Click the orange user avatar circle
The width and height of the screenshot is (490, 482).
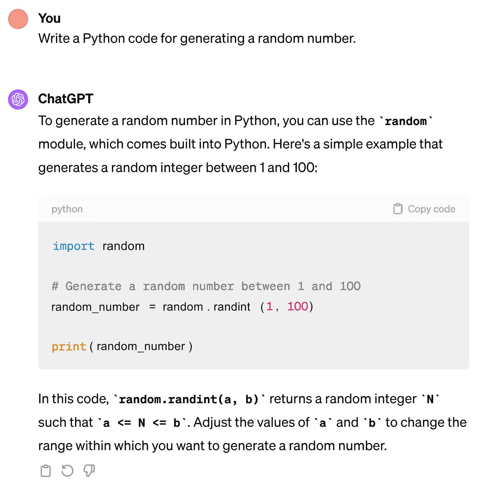pos(17,18)
